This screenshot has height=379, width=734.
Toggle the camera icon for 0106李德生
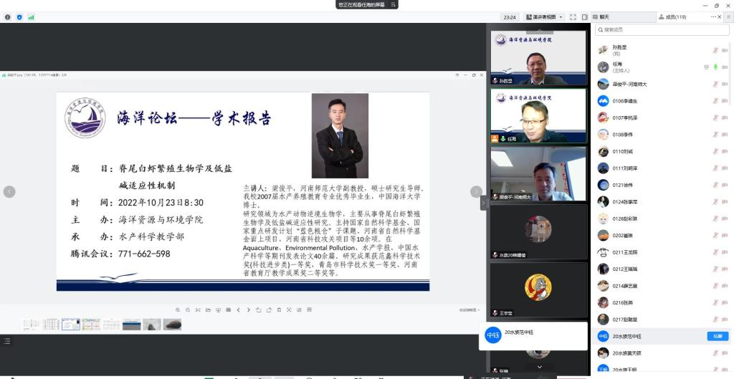(x=725, y=101)
